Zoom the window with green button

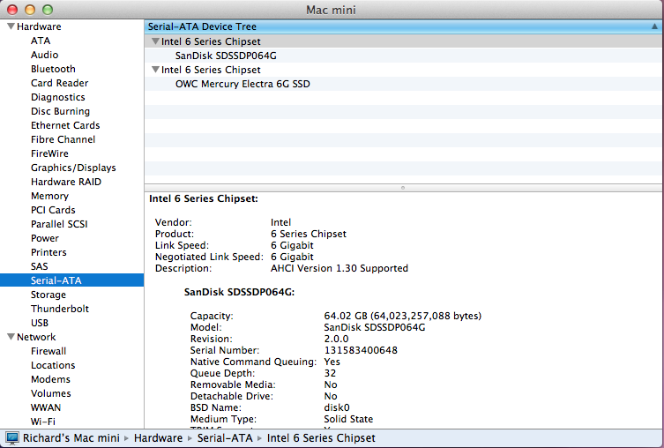pyautogui.click(x=48, y=10)
